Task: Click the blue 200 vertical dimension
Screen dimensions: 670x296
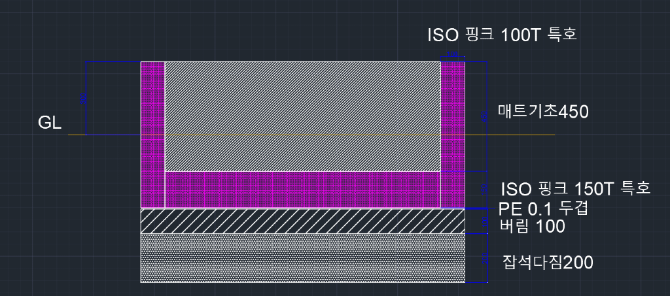Action: coord(485,257)
